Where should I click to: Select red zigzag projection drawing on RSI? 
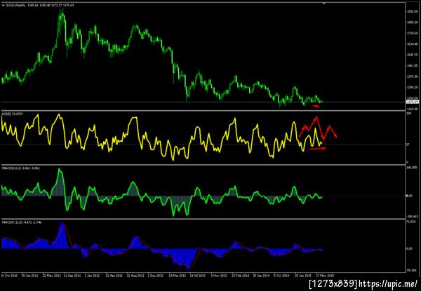pos(318,128)
